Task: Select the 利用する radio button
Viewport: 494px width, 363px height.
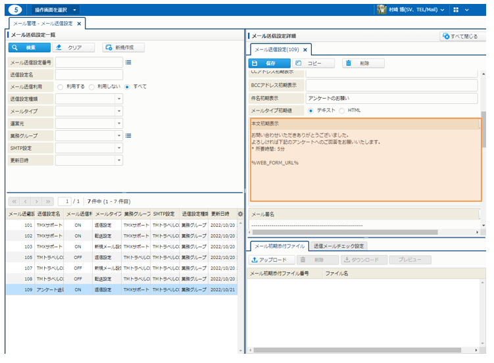Action: tap(61, 87)
